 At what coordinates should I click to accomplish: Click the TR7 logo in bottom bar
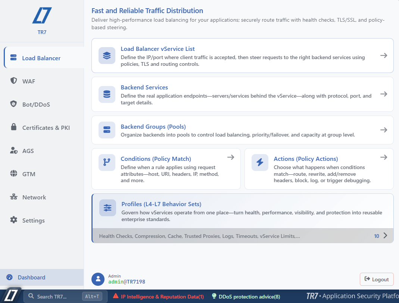point(11,296)
